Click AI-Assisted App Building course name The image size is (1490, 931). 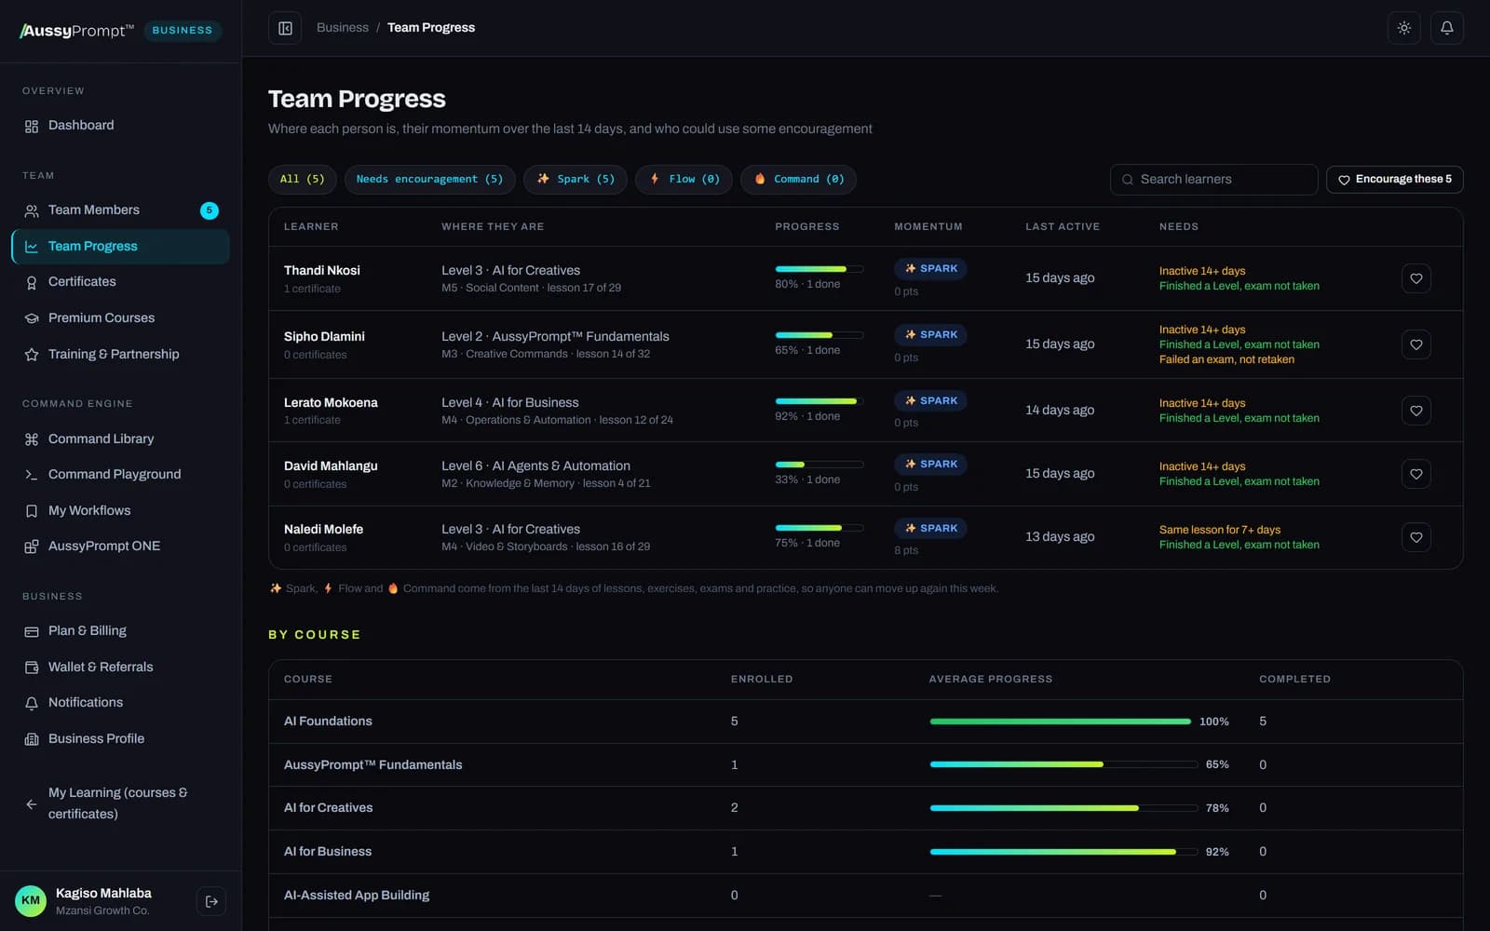tap(357, 896)
